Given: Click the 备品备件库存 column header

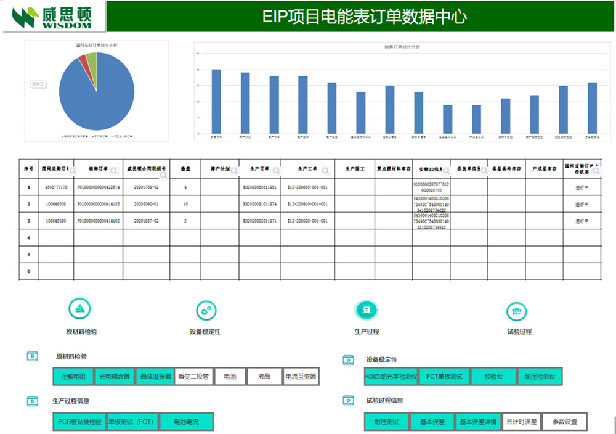Looking at the screenshot, I should pos(506,169).
